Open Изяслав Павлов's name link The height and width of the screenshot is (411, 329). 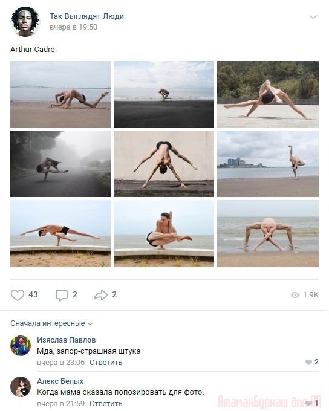click(67, 340)
